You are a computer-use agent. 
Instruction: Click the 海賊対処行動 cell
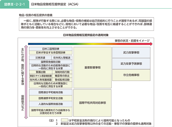tap(62, 72)
